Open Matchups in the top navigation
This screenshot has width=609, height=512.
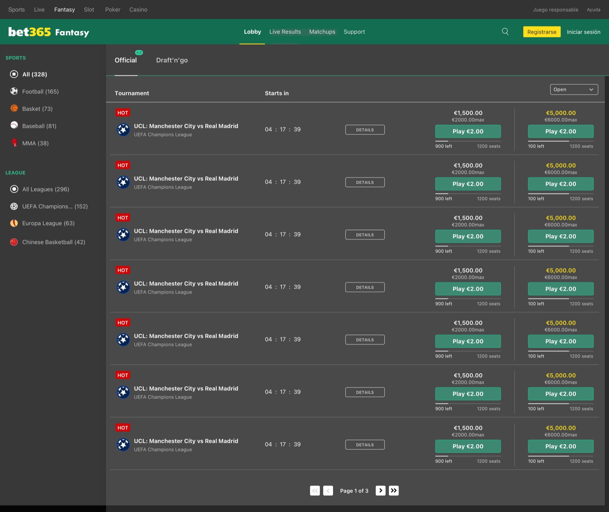pyautogui.click(x=322, y=32)
